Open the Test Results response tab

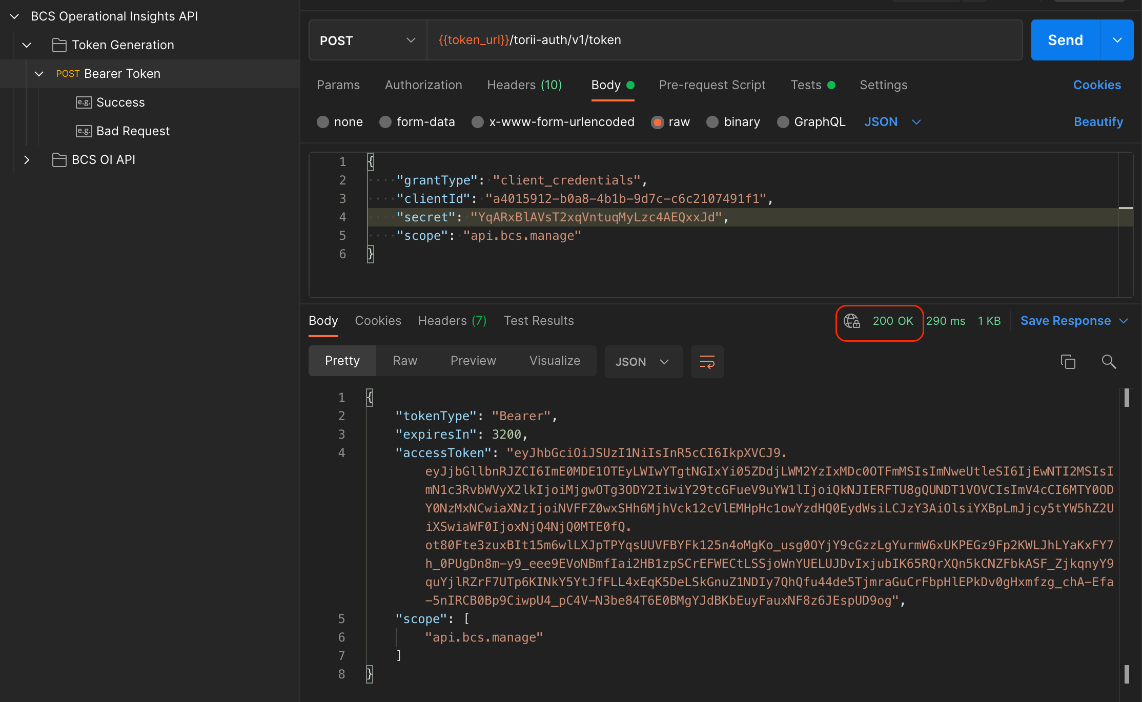tap(538, 321)
